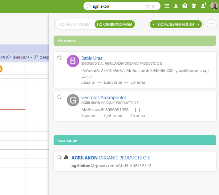Click AGRILAKON ORGANIC PRODUCTS text under Georgios
This screenshot has height=195, width=219.
[x=110, y=103]
